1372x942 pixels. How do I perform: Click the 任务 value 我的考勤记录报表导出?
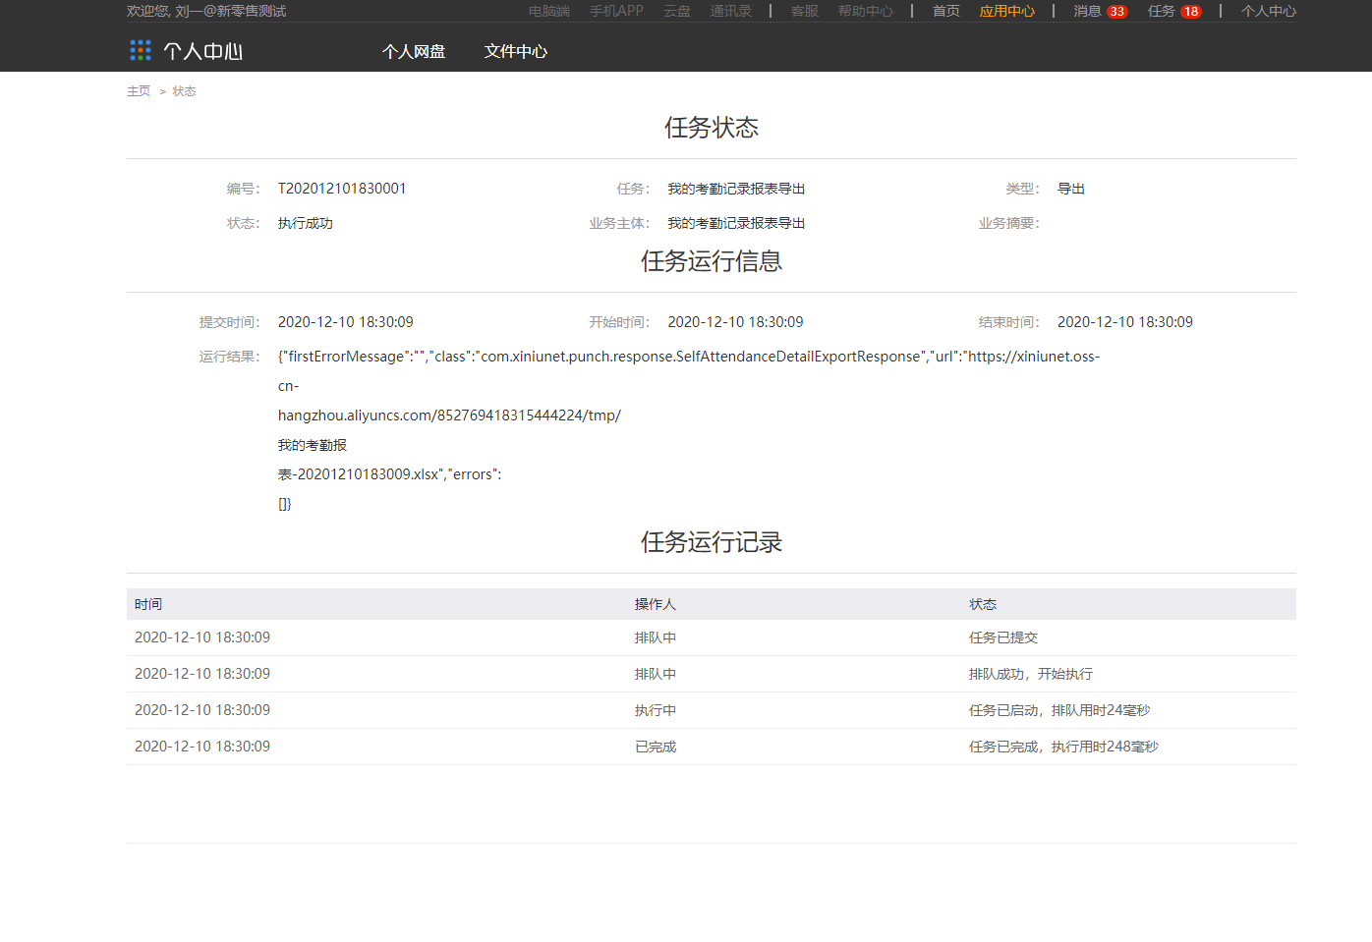pos(736,189)
